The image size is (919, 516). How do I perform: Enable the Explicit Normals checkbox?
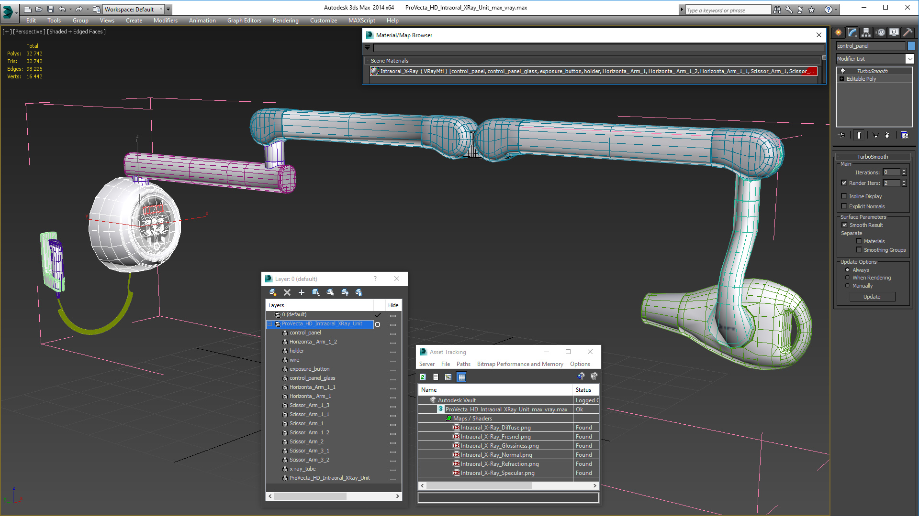pyautogui.click(x=844, y=206)
